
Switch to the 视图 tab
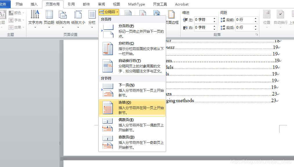coord(117,4)
